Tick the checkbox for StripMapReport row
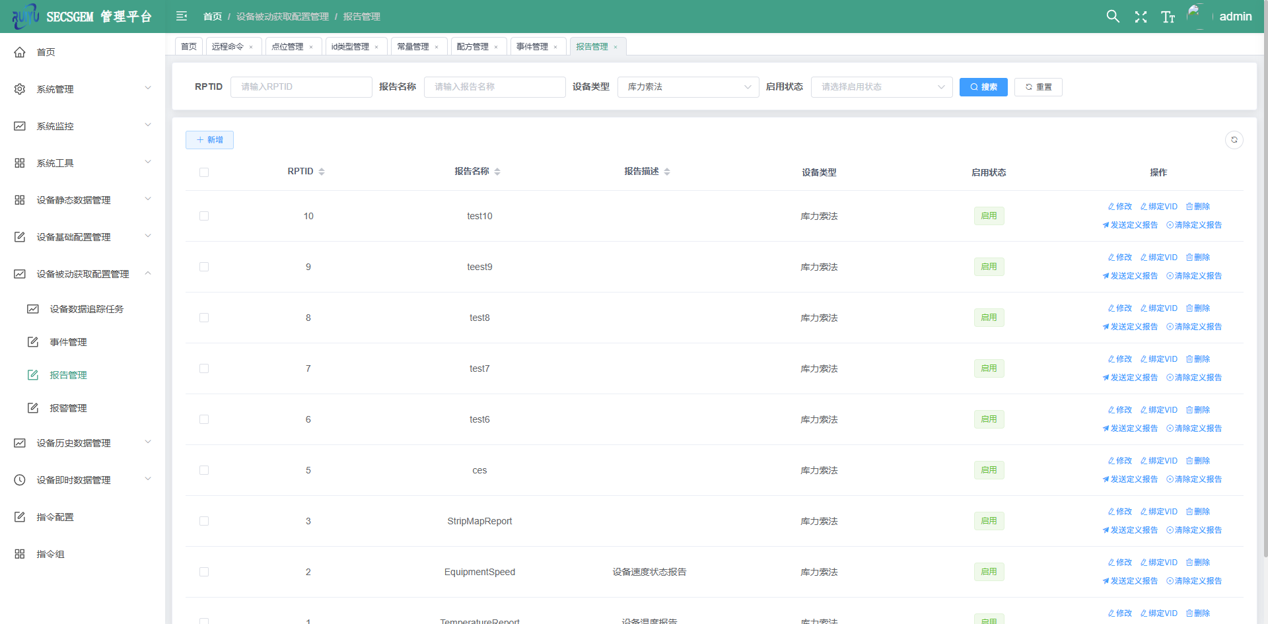The width and height of the screenshot is (1268, 624). point(204,521)
